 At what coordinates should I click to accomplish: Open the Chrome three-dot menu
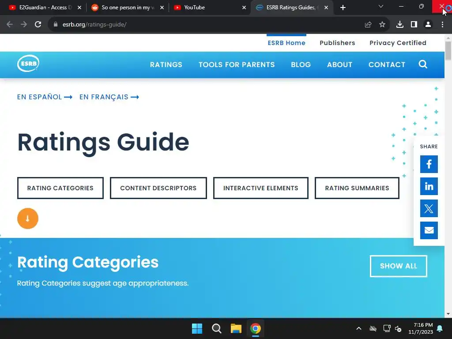442,25
